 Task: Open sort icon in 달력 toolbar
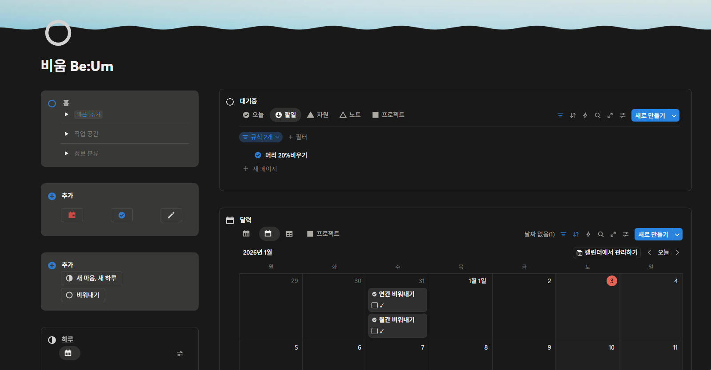point(576,234)
